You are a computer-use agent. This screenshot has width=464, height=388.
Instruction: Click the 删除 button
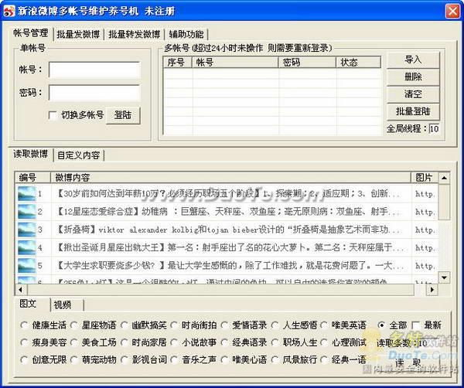click(x=413, y=77)
